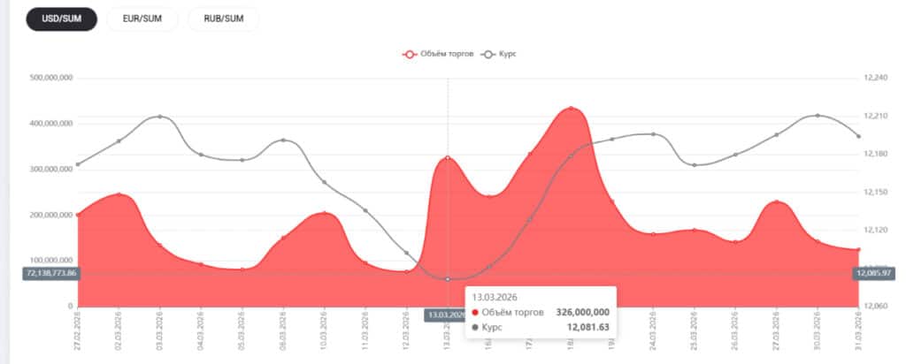The image size is (906, 364).
Task: Select the first volume point at 27.02.2026
Action: coord(78,215)
